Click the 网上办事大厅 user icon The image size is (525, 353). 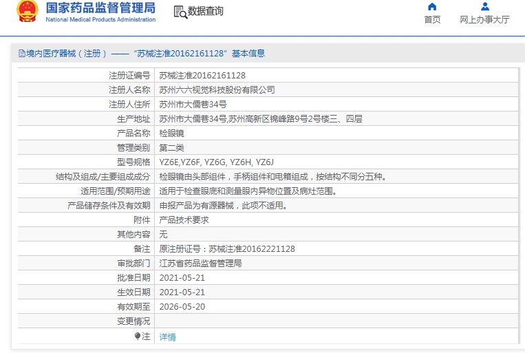485,7
